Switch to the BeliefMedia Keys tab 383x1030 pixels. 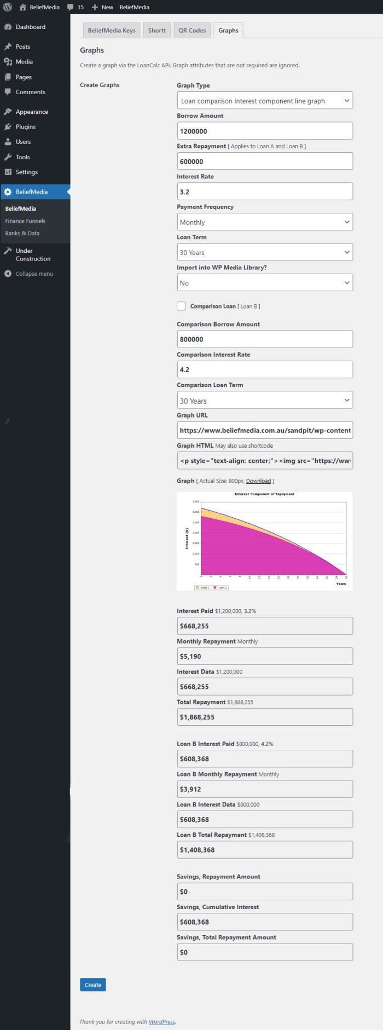tap(112, 31)
